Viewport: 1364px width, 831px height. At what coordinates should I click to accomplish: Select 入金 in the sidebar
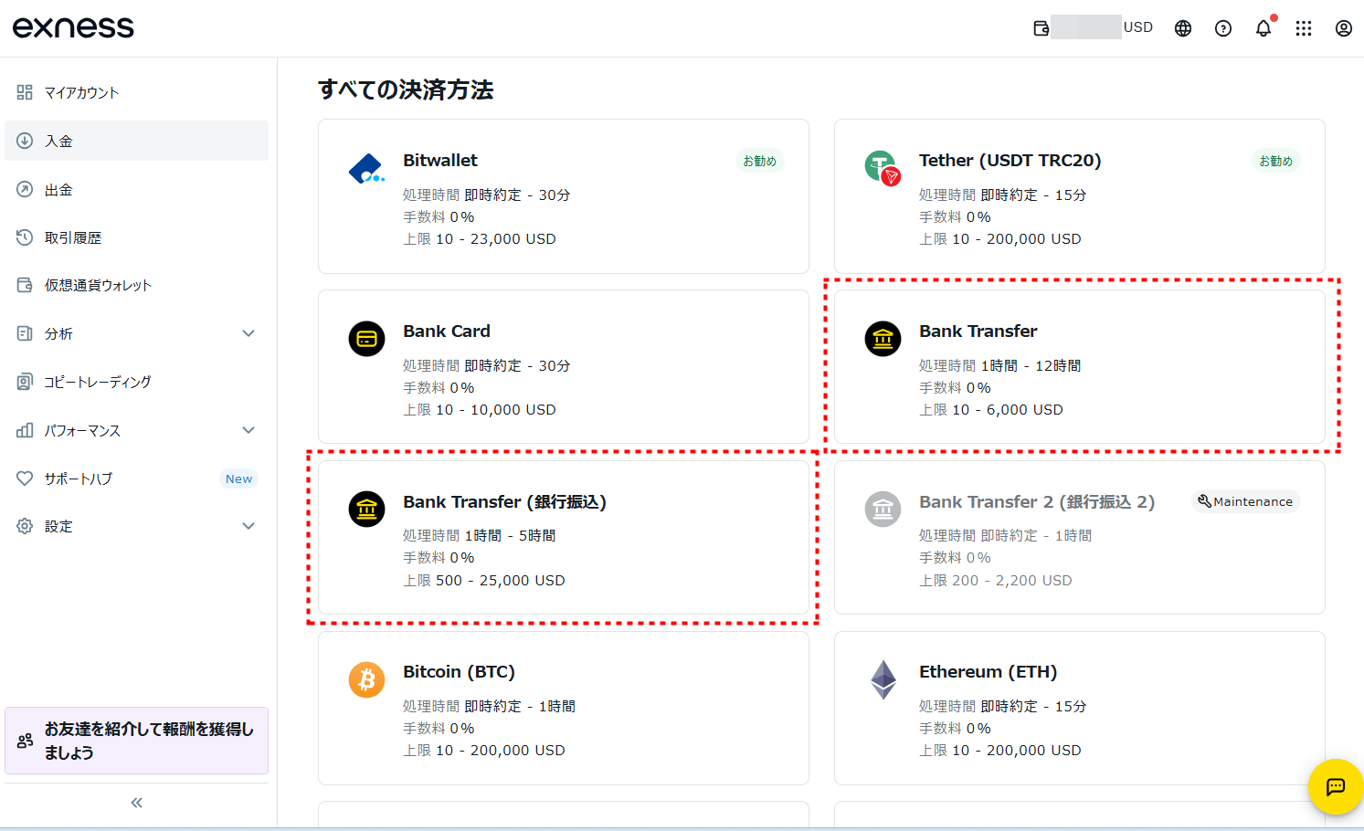[x=136, y=141]
